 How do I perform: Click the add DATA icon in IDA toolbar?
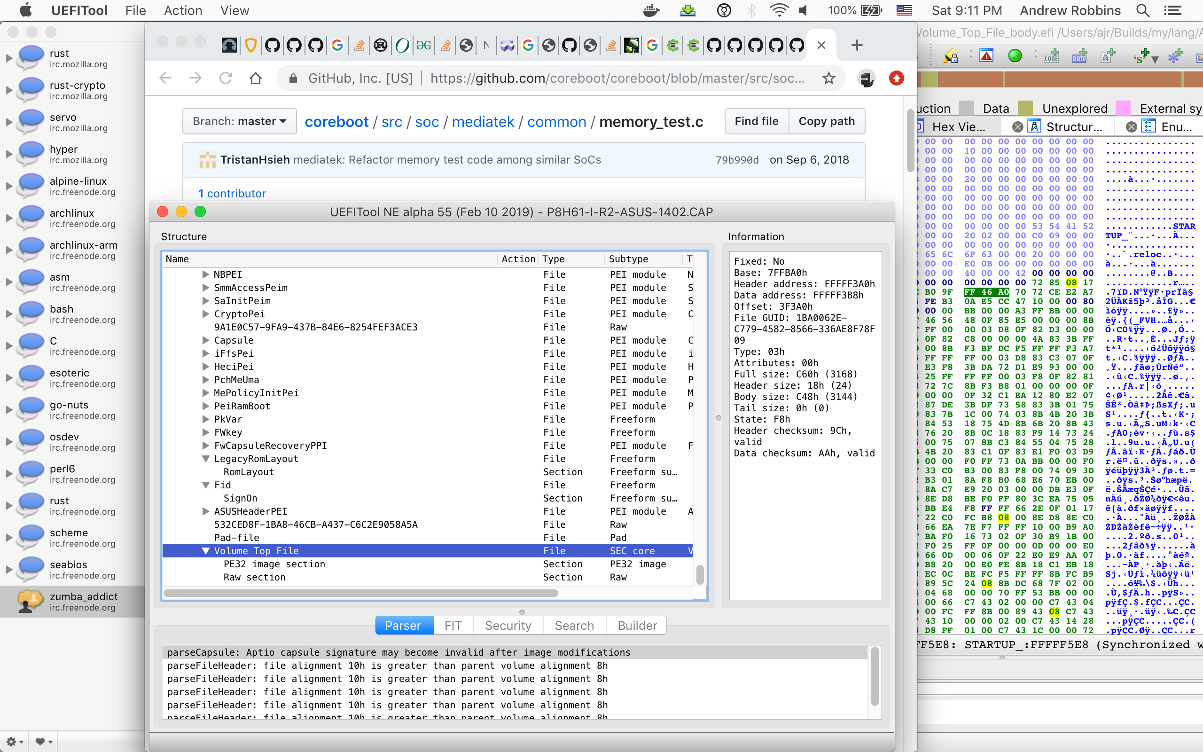[x=1079, y=56]
